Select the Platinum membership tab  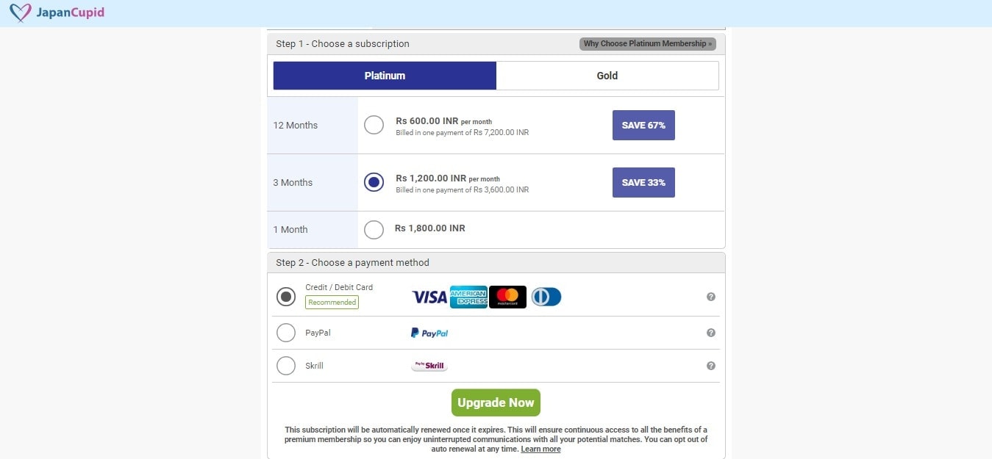[385, 75]
